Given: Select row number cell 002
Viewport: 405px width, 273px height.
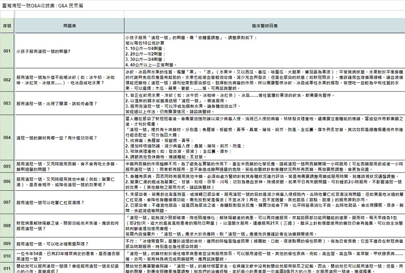Looking at the screenshot, I should coord(7,80).
